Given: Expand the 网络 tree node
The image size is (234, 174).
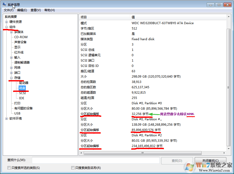Looking at the screenshot, I should click(x=11, y=68).
